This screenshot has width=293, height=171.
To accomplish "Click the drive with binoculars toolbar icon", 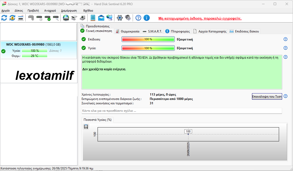I will (74, 18).
